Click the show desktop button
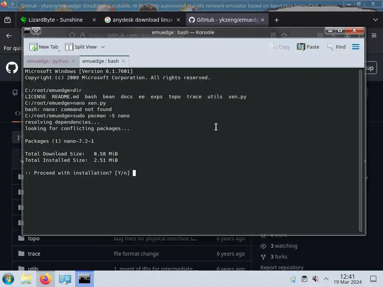383x287 pixels. tap(373, 279)
